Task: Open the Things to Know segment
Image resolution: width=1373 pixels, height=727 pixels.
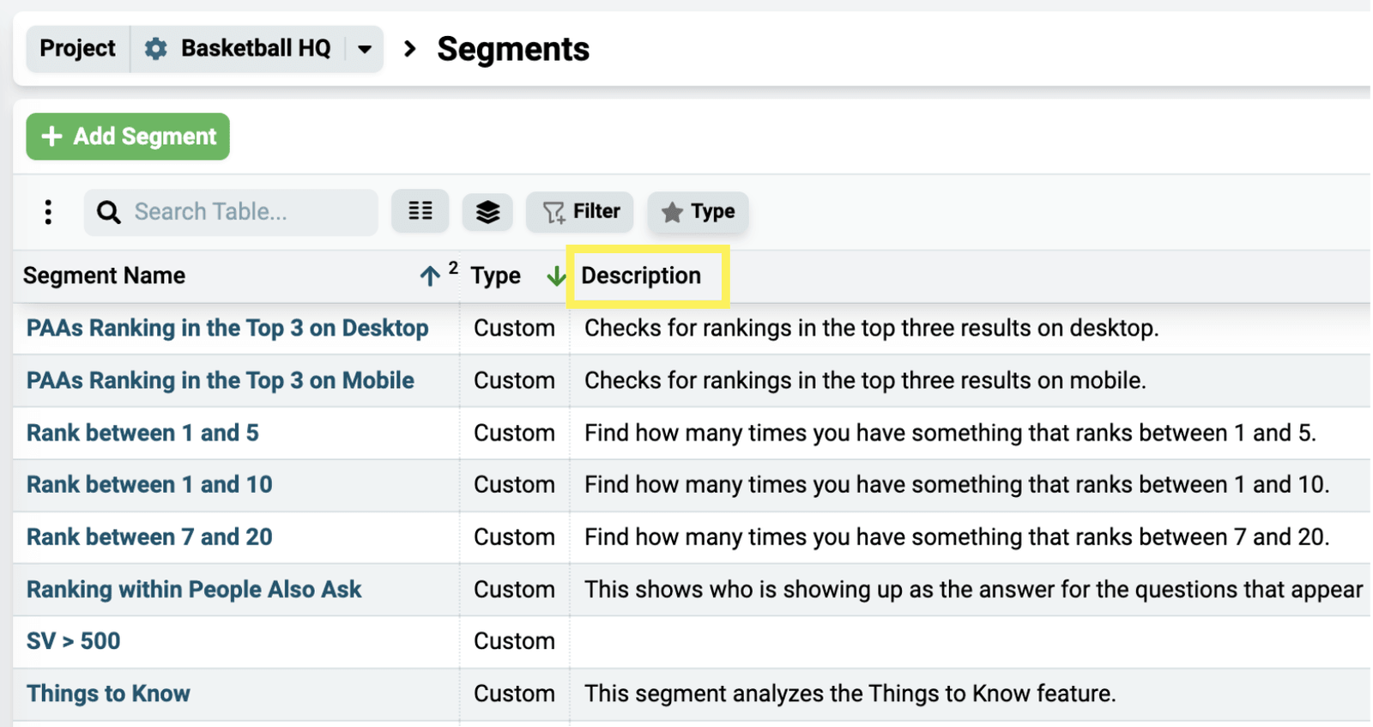Action: (x=108, y=694)
